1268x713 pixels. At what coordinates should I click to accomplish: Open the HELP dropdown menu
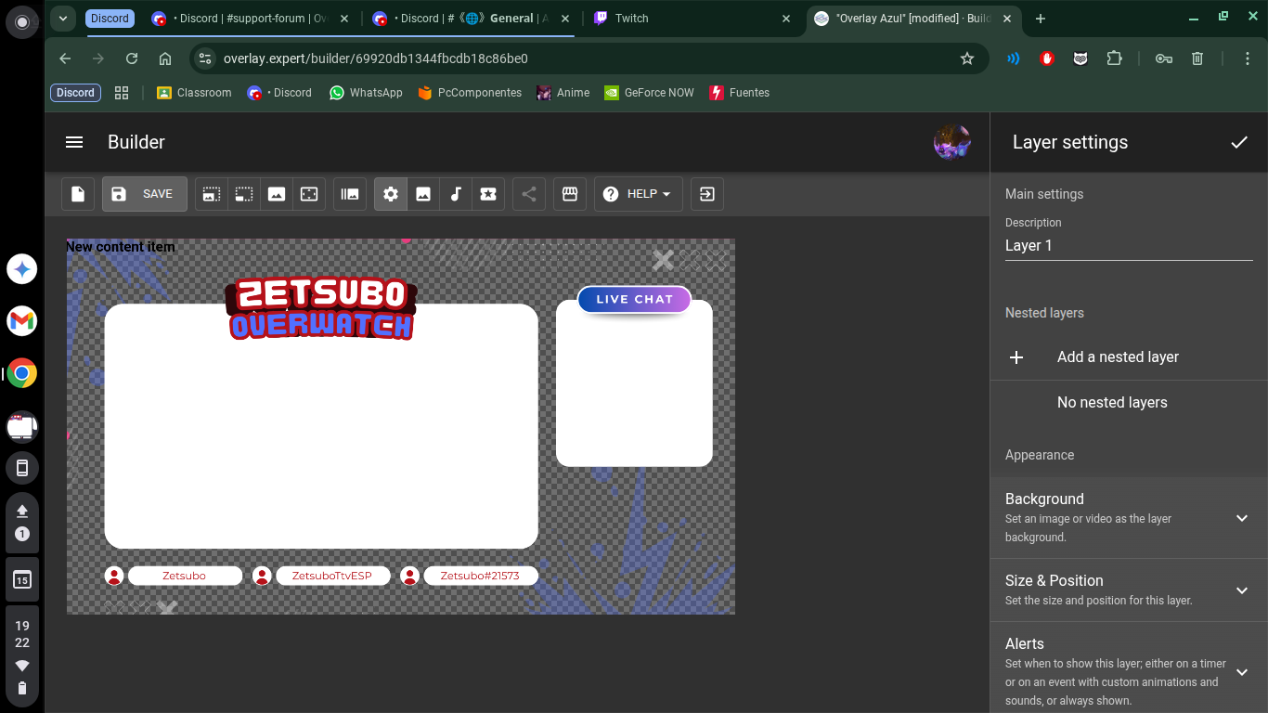pos(638,194)
